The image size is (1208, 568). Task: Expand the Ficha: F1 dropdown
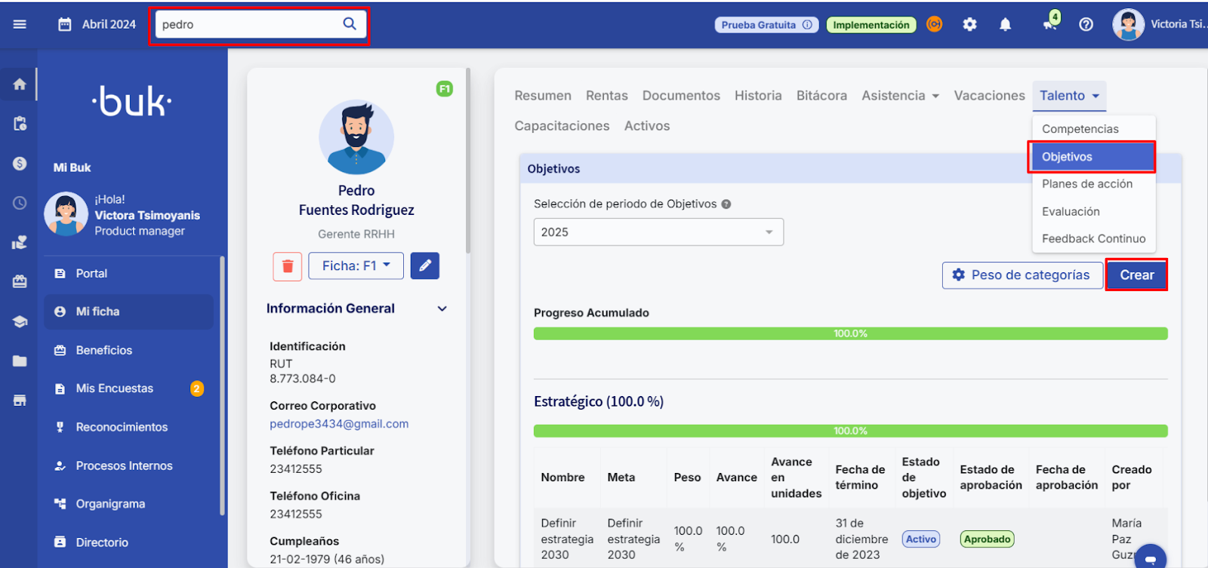click(356, 266)
